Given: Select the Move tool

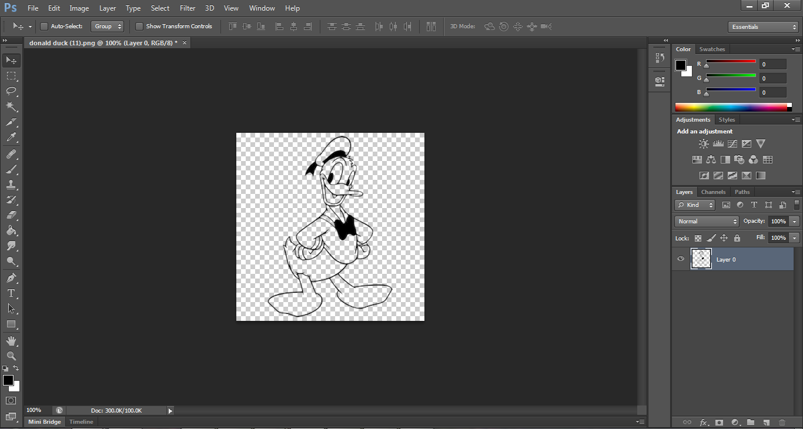Looking at the screenshot, I should point(11,60).
